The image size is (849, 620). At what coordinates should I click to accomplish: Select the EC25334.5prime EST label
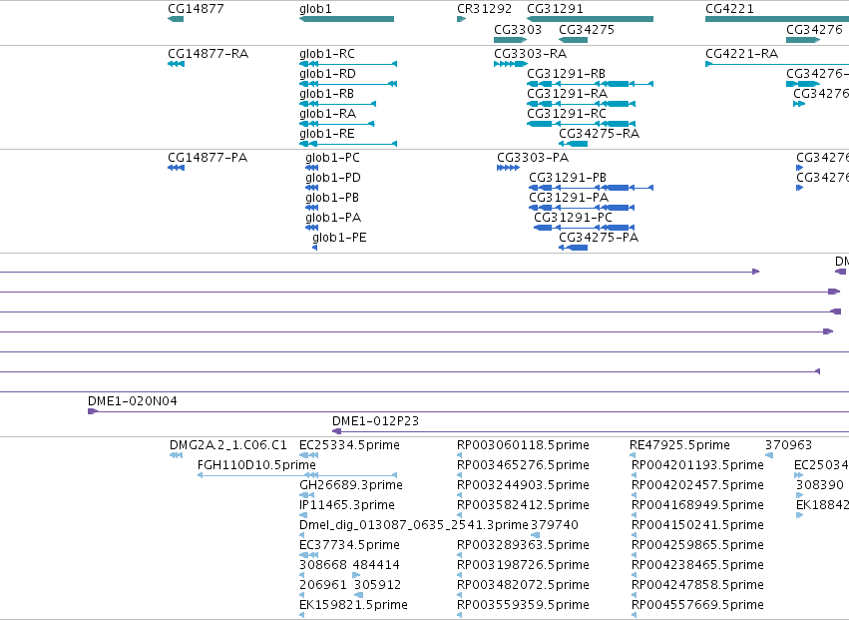coord(349,445)
